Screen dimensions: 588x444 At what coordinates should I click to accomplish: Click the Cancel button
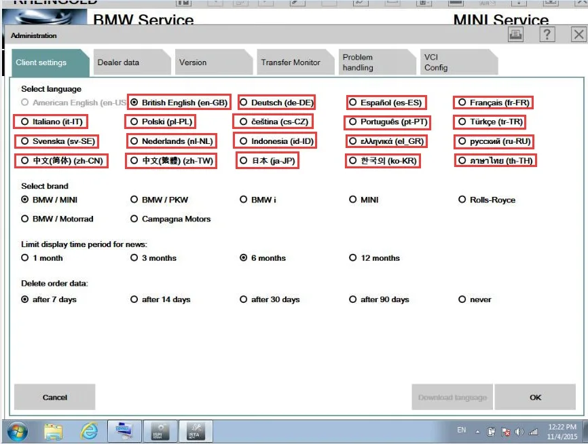point(54,397)
